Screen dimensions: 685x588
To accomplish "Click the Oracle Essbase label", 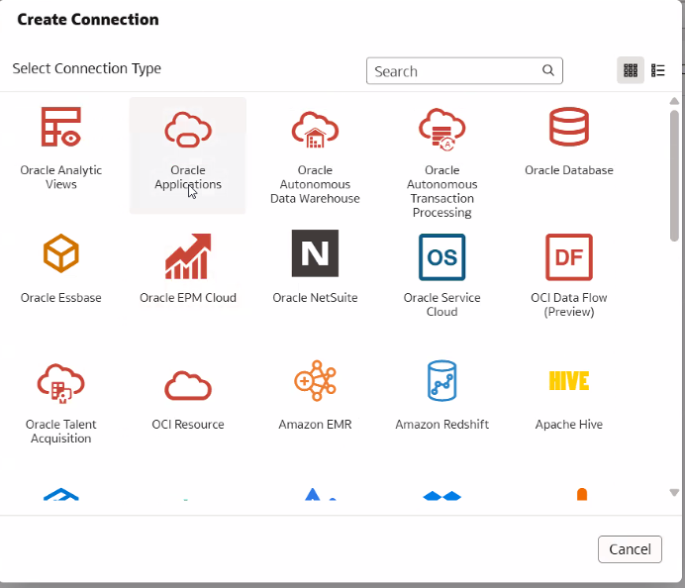I will click(61, 298).
